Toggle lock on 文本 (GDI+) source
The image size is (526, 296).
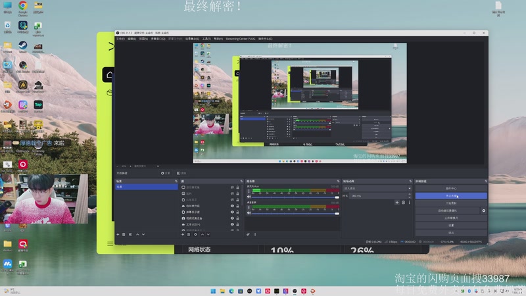(x=237, y=224)
